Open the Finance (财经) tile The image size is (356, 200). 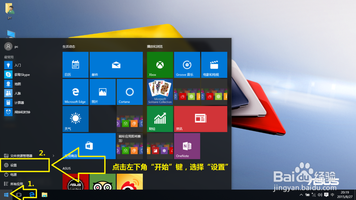pos(160,119)
